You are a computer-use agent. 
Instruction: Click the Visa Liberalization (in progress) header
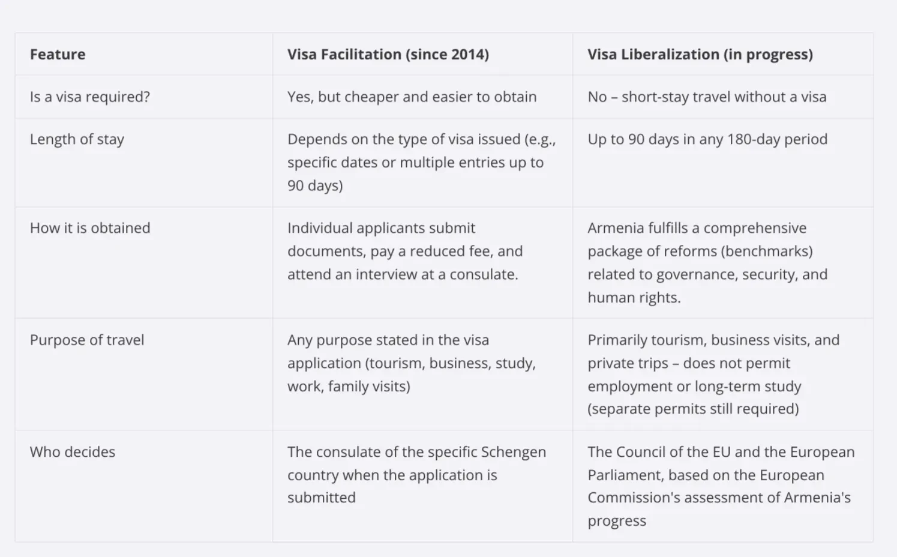click(x=700, y=55)
